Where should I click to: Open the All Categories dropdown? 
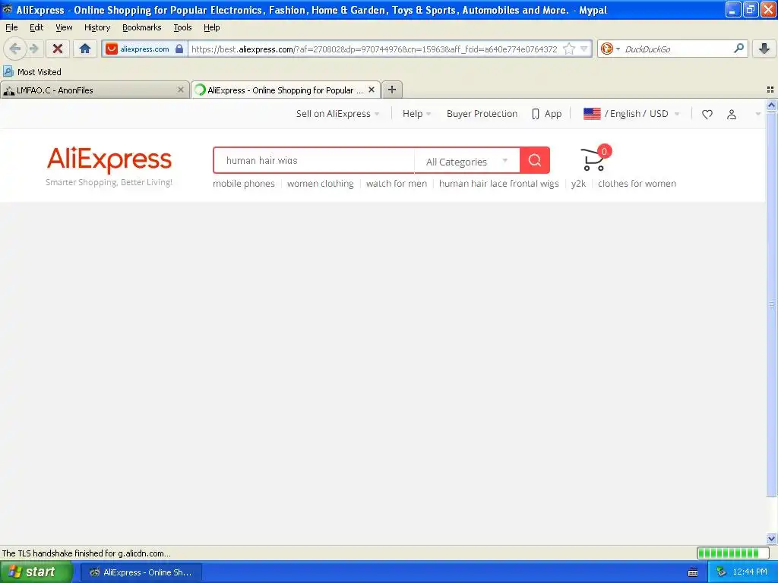(467, 161)
